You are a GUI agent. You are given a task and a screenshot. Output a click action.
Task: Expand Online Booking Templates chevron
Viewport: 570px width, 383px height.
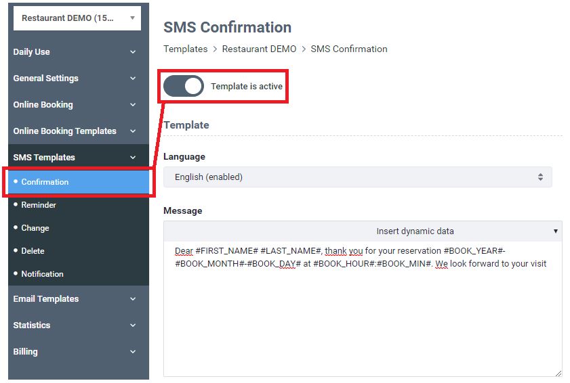click(133, 131)
